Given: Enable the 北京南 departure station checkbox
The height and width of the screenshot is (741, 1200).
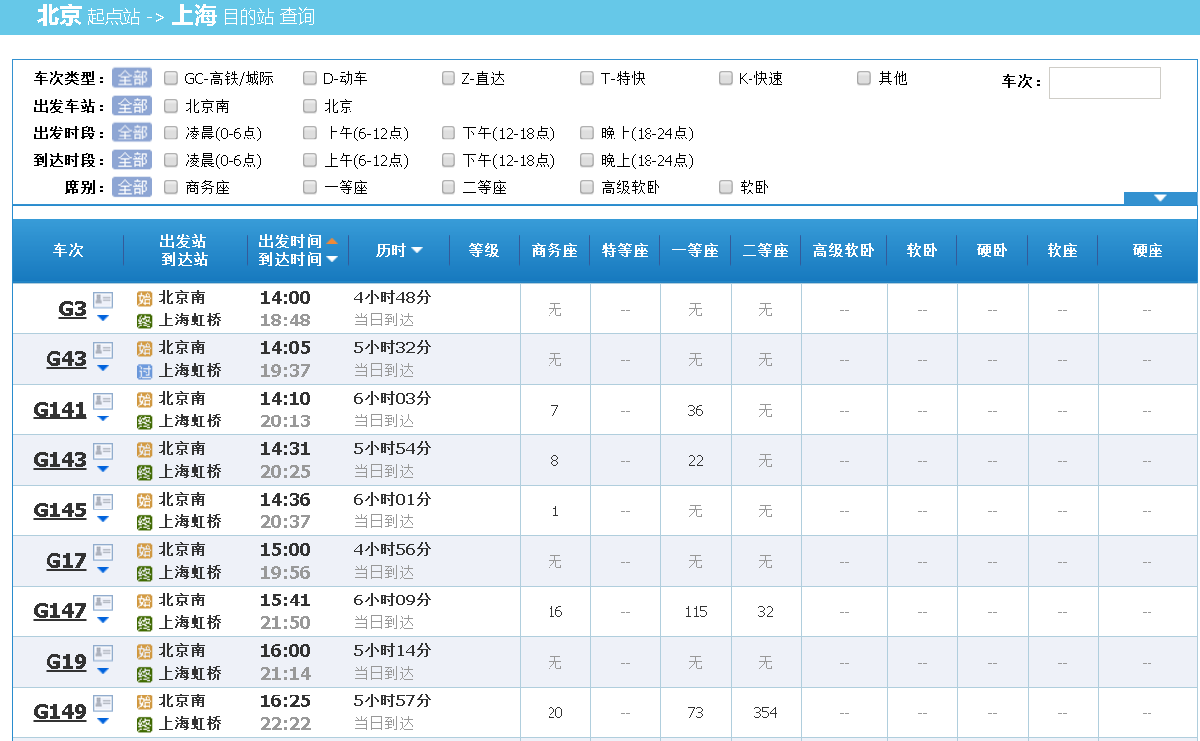Looking at the screenshot, I should click(171, 106).
